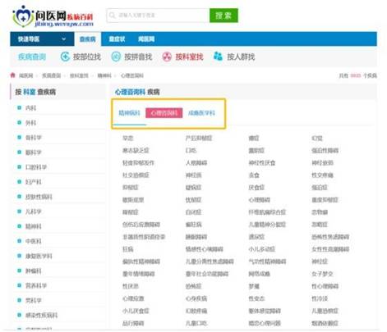The height and width of the screenshot is (332, 387).
Task: Open the 儿童口吃 disease entry
Action: pos(196,323)
